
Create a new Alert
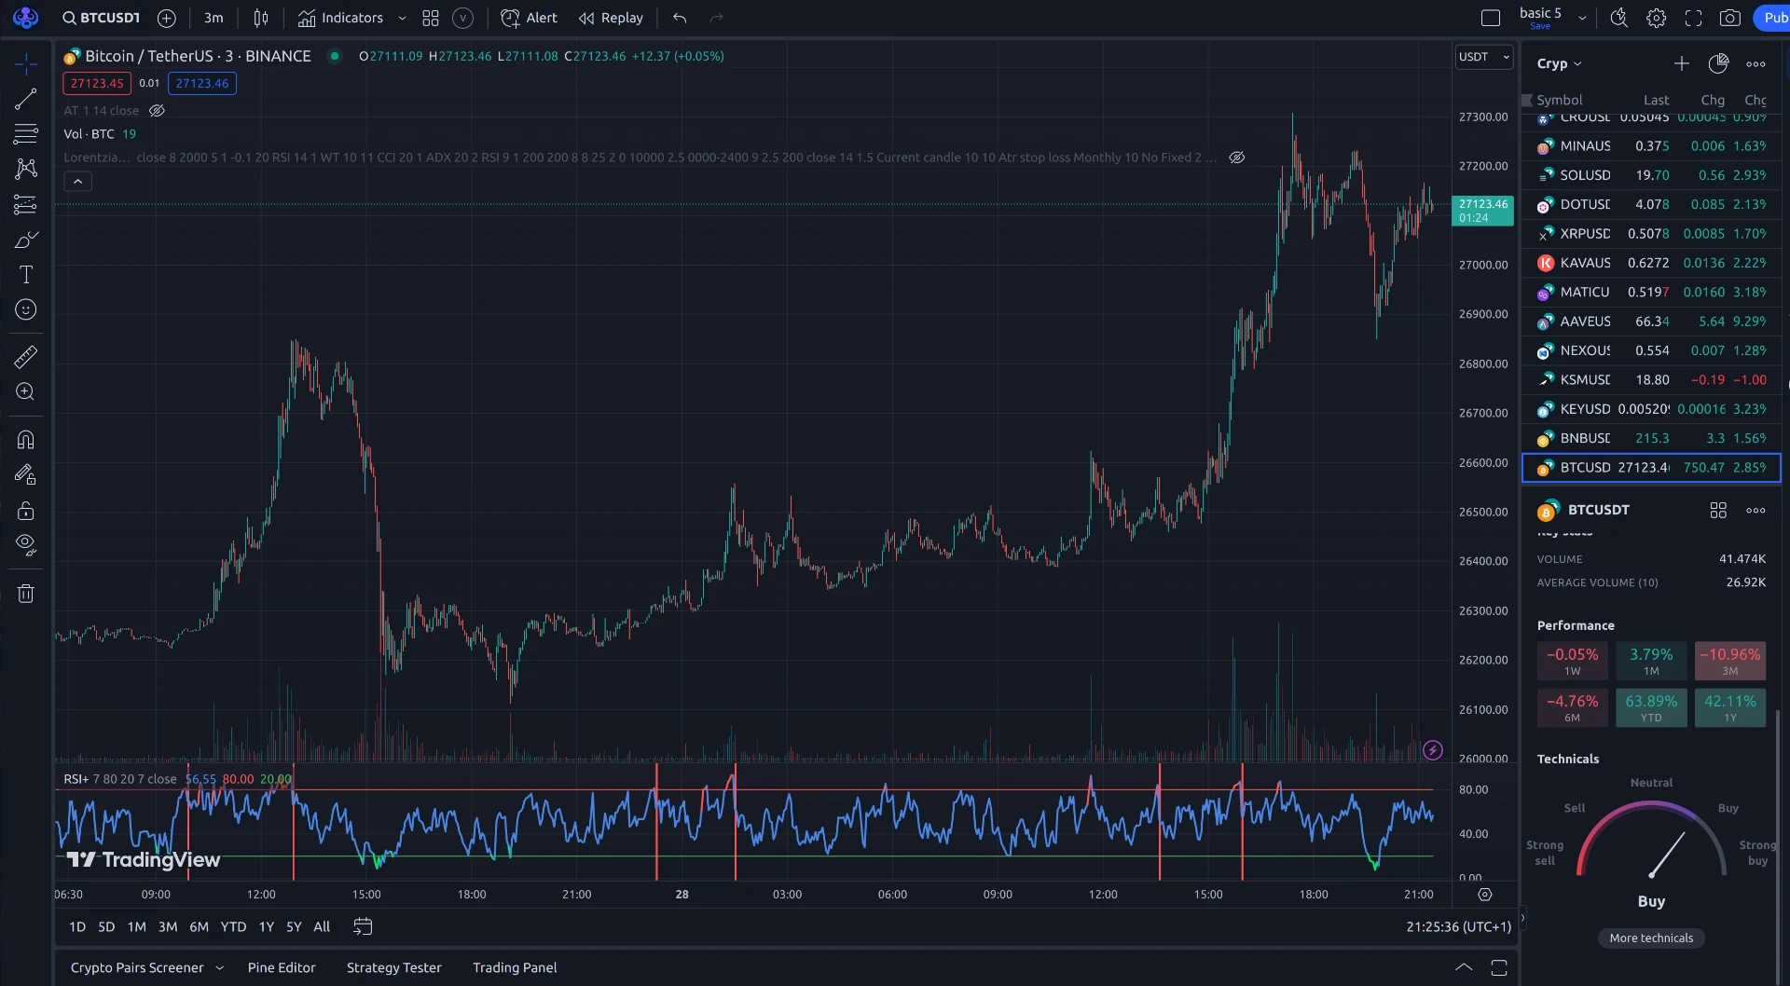click(x=529, y=18)
